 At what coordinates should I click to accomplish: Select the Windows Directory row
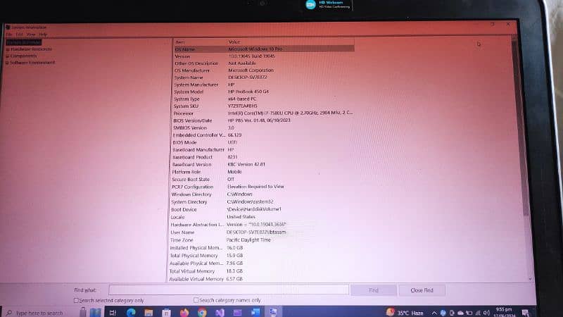pyautogui.click(x=262, y=194)
